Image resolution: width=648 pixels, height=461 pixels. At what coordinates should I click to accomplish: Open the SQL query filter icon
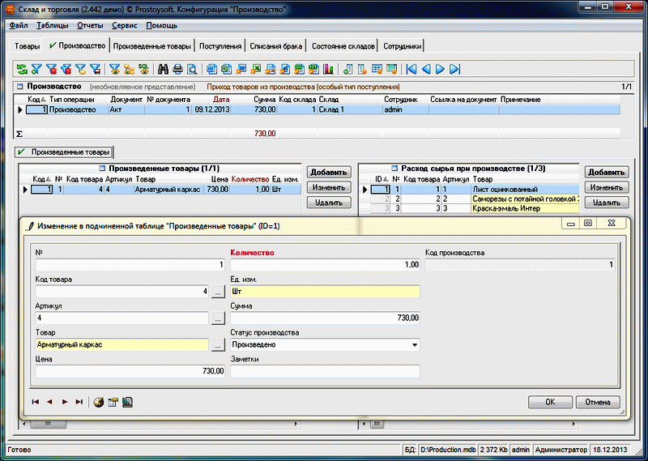(143, 69)
